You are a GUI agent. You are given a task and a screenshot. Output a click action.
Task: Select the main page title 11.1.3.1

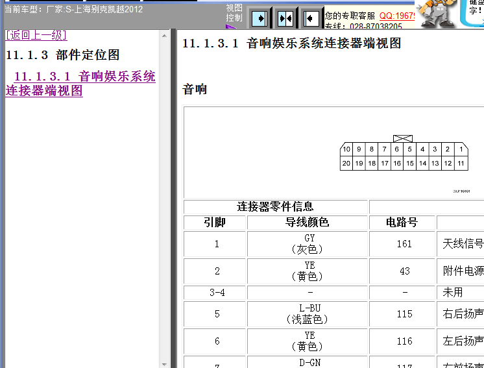[292, 43]
